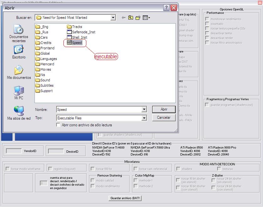The width and height of the screenshot is (263, 207).
Task: Open the view menu icon
Action: click(145, 18)
